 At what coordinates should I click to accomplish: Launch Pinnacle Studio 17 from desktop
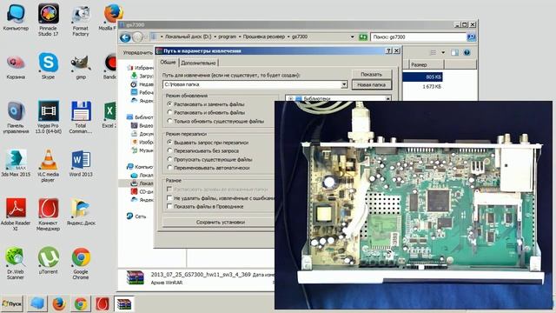click(49, 20)
